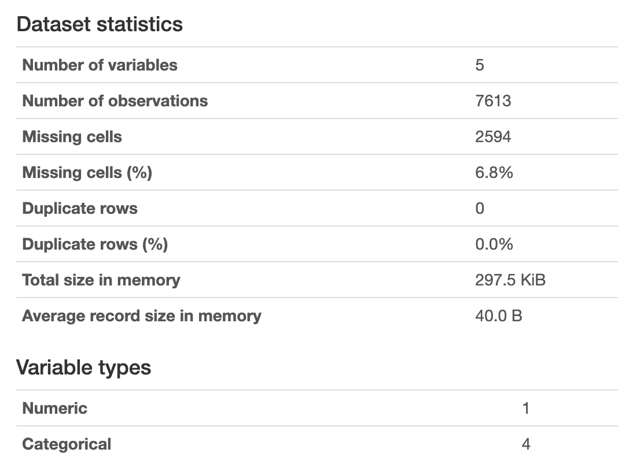Select Average record size in memory label
This screenshot has height=475, width=640.
[142, 316]
